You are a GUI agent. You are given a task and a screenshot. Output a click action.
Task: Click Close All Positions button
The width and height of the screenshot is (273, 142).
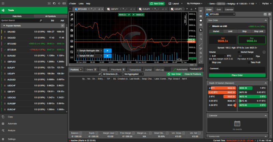tap(193, 74)
